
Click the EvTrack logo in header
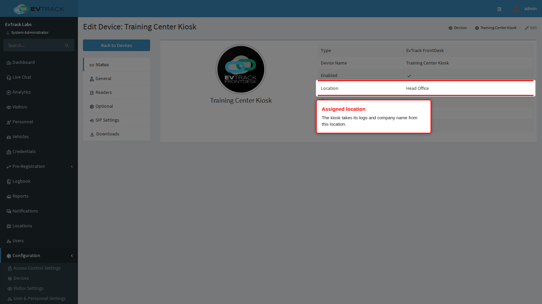click(39, 9)
